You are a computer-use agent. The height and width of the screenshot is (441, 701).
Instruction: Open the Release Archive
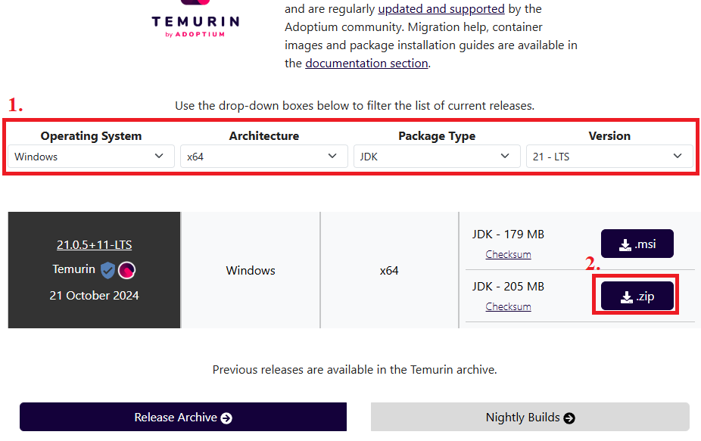183,417
